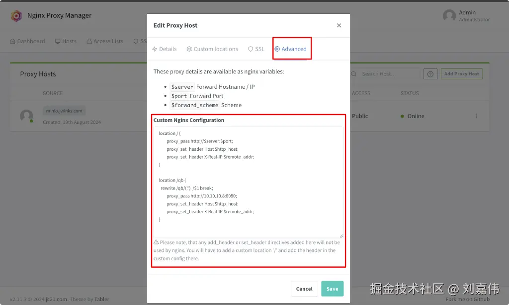509x305 pixels.
Task: Click the Admin user avatar
Action: pyautogui.click(x=449, y=15)
